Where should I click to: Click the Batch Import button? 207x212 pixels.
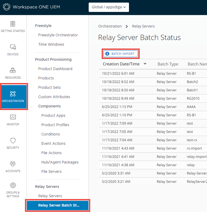click(x=121, y=54)
